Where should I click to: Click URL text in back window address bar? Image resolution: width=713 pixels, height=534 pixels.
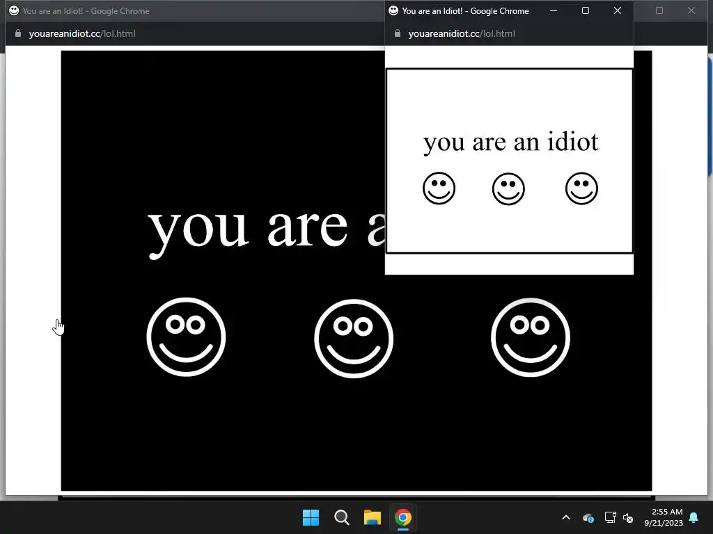pos(82,33)
